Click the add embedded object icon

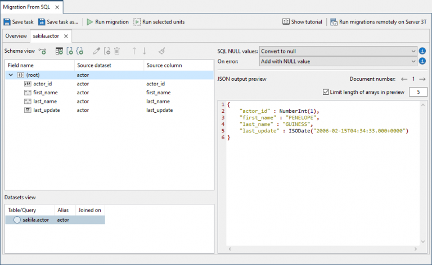80,51
